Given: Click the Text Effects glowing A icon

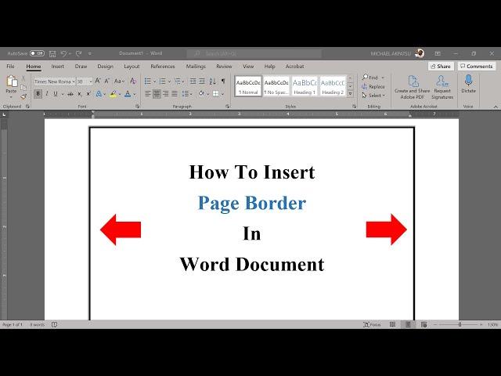Looking at the screenshot, I should (99, 94).
